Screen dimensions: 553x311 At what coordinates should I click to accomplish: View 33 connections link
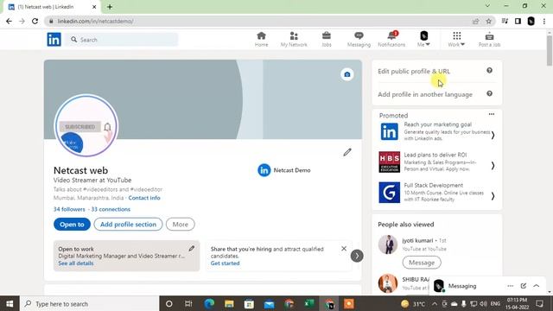coord(111,209)
